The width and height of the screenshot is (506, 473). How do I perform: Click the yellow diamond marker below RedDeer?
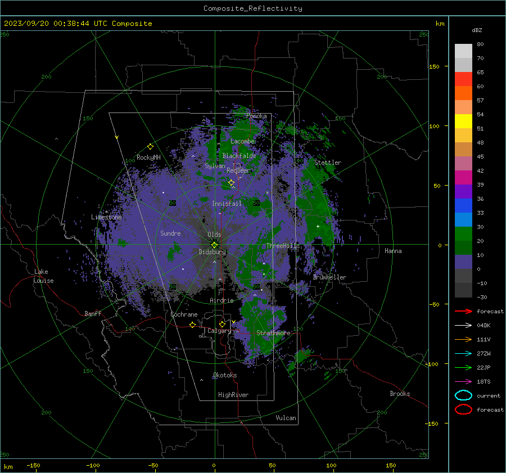pos(231,183)
